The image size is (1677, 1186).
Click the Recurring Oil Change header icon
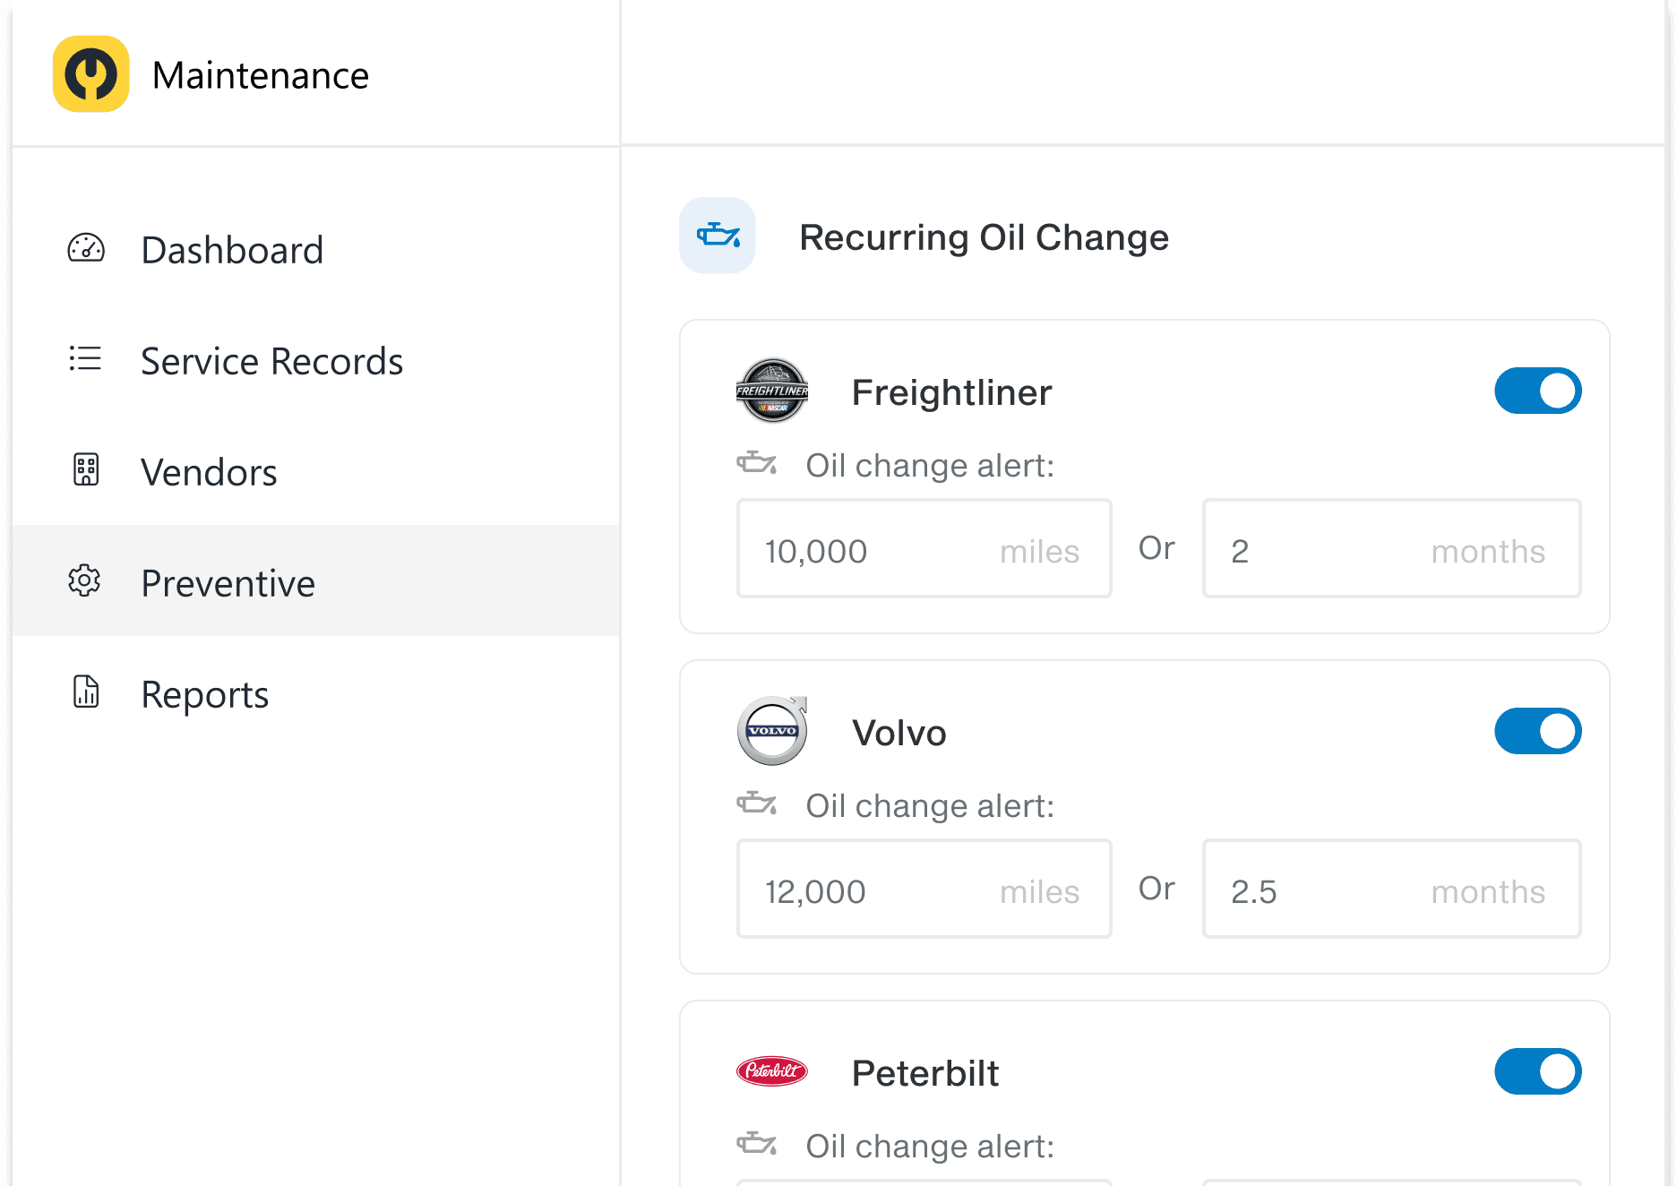[718, 236]
